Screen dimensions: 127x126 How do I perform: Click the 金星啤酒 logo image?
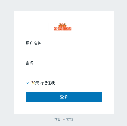62,27
